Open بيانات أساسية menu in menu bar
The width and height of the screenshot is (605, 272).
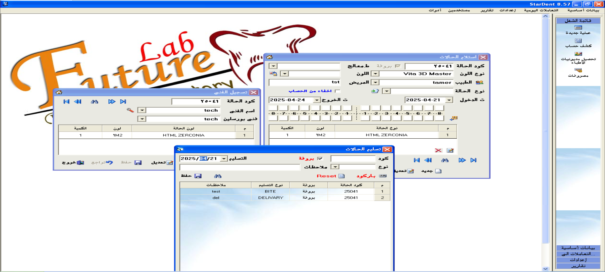[583, 10]
